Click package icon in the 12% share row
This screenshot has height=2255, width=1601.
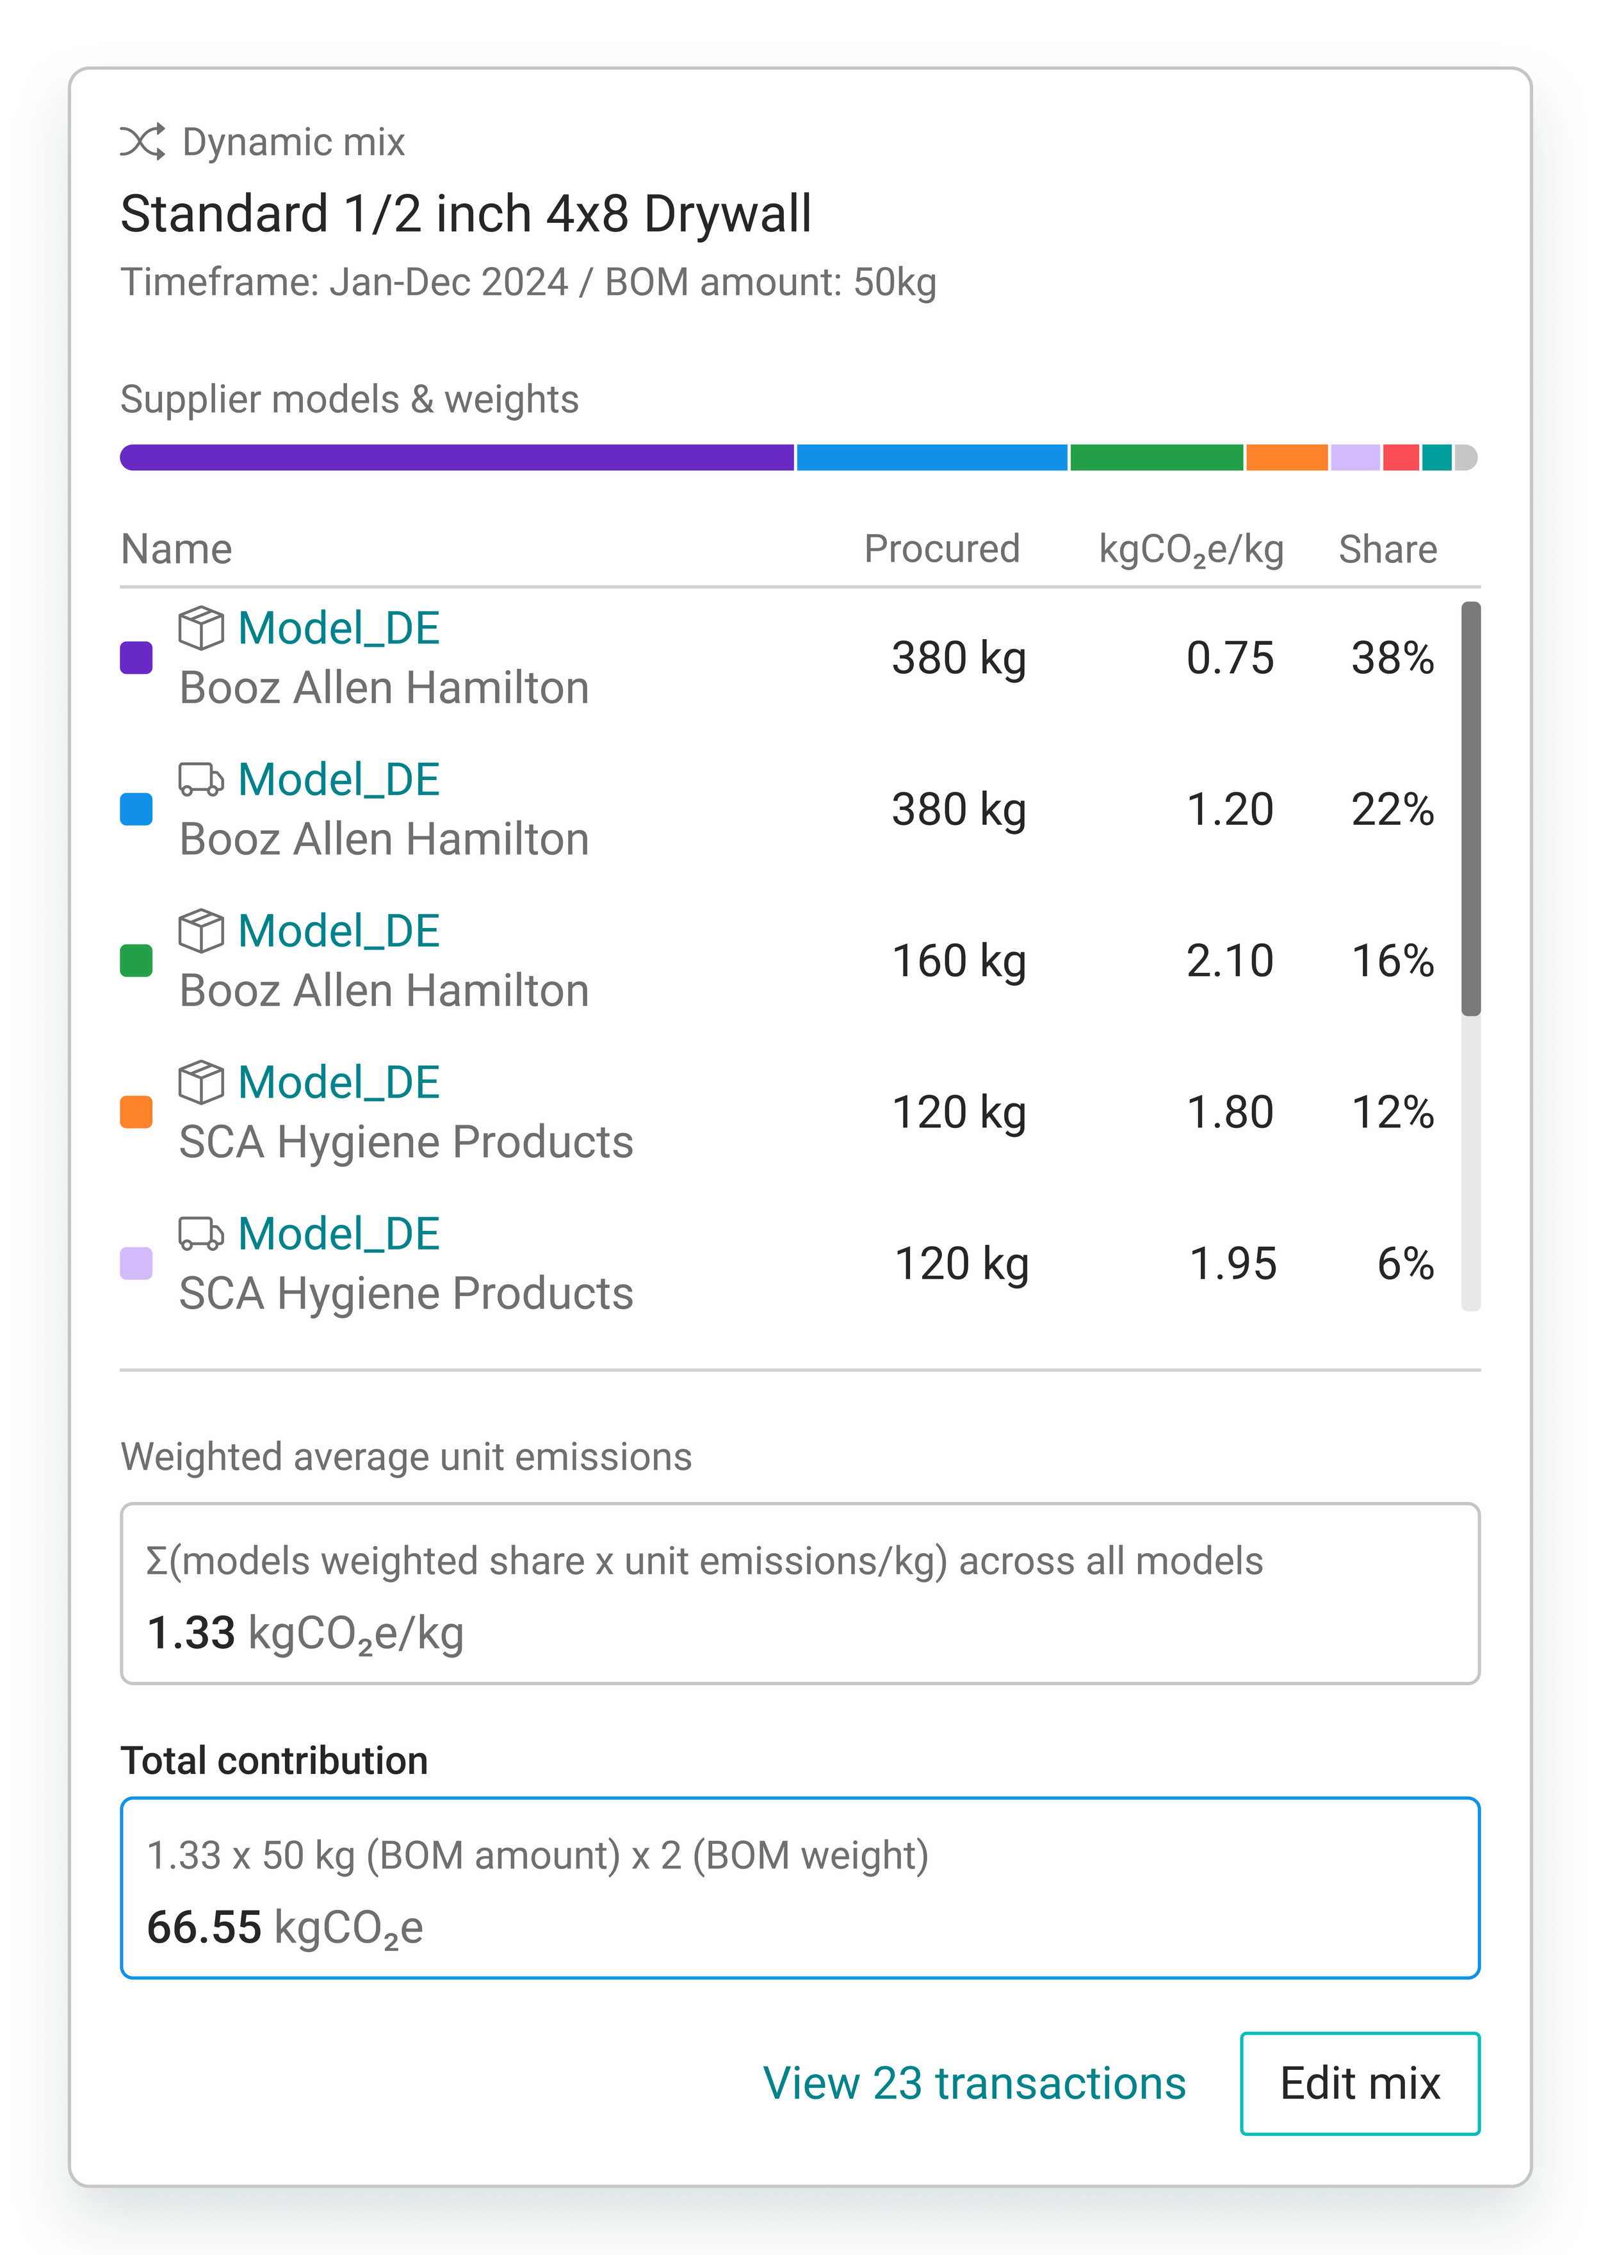click(201, 1082)
